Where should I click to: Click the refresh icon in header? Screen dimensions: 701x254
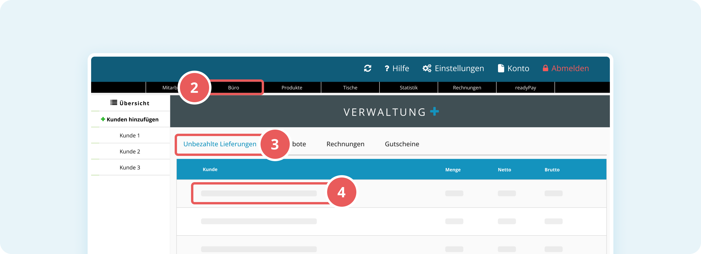coord(367,68)
